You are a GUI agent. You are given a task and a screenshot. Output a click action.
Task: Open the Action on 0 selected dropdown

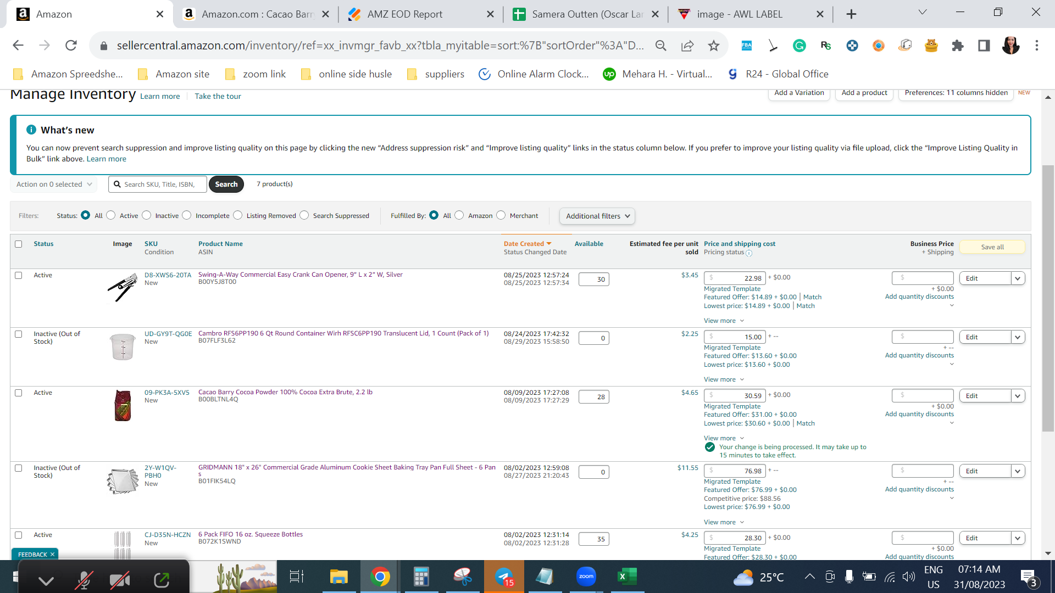[54, 184]
